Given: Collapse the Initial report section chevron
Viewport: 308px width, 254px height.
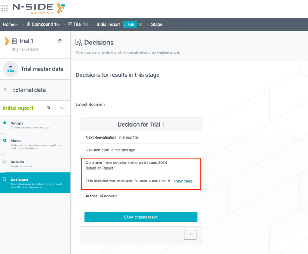Looking at the screenshot, I should tap(62, 108).
